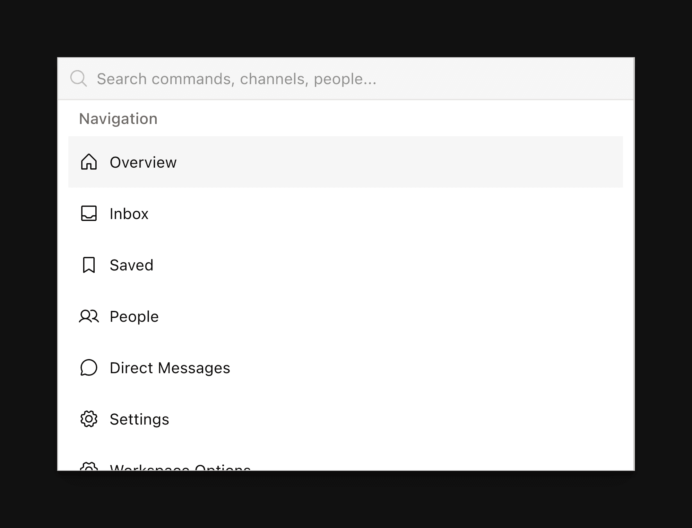Open the Settings entry
The width and height of the screenshot is (692, 528).
[139, 419]
